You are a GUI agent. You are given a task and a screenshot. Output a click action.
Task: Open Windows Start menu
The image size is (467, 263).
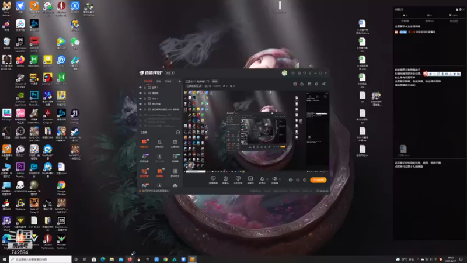(4, 259)
